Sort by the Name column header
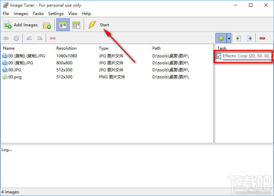This screenshot has height=196, width=274. pyautogui.click(x=27, y=48)
